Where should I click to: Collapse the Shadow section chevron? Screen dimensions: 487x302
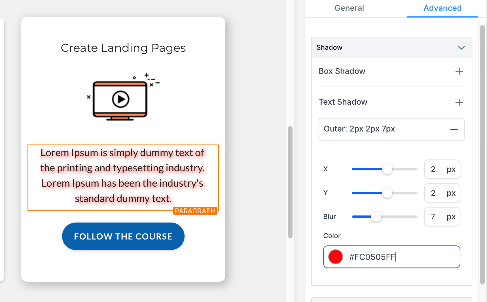(461, 48)
